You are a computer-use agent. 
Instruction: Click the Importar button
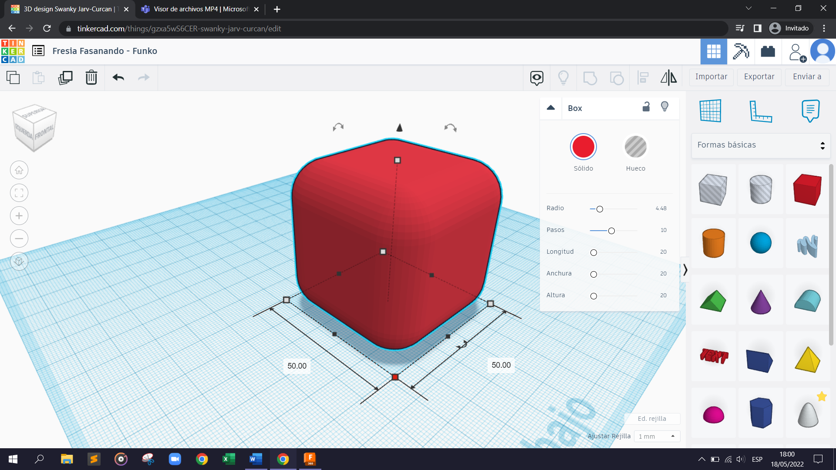pyautogui.click(x=711, y=77)
